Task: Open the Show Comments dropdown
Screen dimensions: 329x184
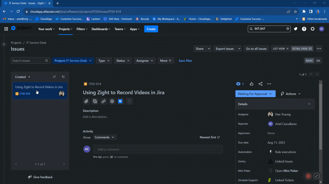Action: tap(105, 137)
